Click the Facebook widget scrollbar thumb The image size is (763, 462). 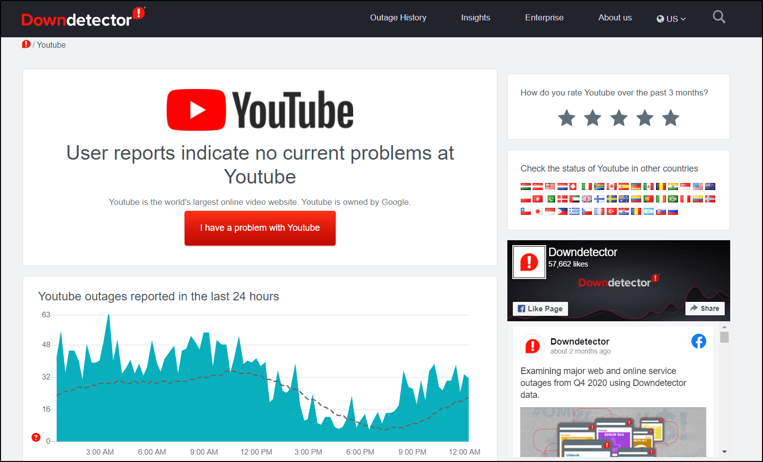point(724,337)
